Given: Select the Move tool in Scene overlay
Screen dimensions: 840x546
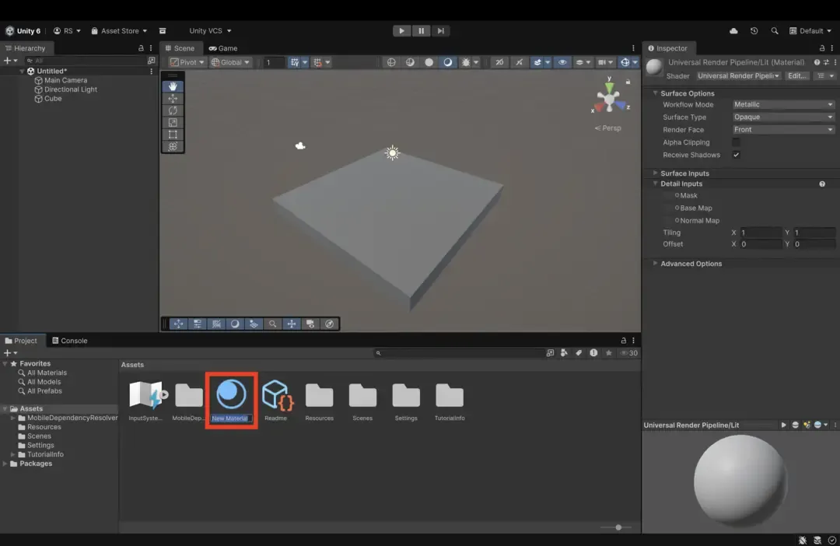Looking at the screenshot, I should pyautogui.click(x=173, y=99).
